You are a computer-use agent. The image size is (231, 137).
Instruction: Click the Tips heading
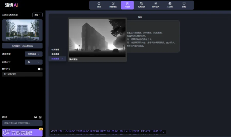coord(140,17)
